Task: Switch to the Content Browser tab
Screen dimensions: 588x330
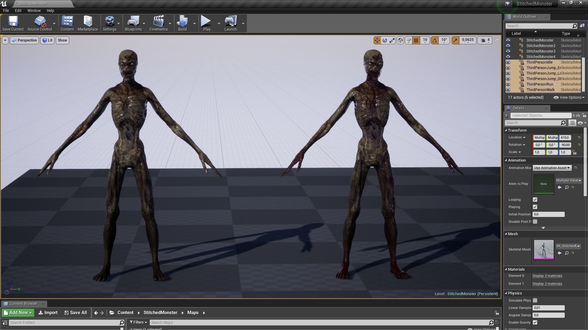Action: point(23,304)
